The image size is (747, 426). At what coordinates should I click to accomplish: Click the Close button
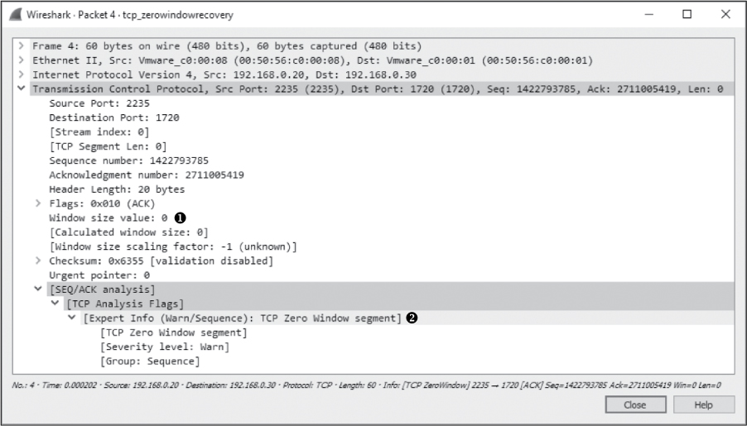tap(635, 405)
